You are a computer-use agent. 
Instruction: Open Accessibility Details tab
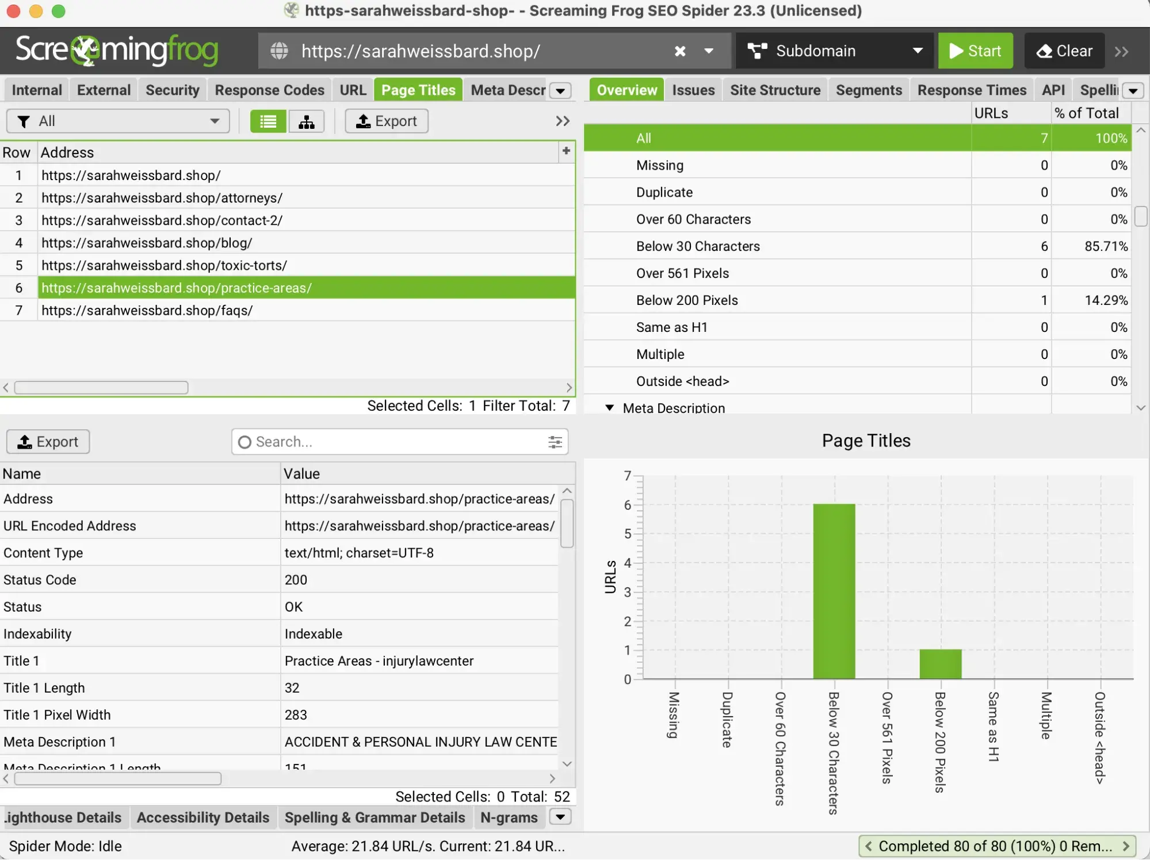(x=203, y=818)
